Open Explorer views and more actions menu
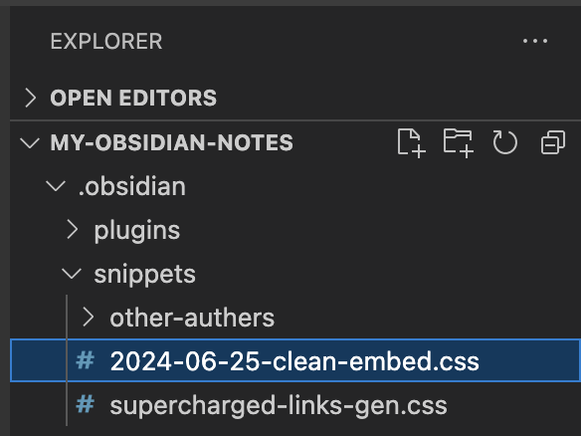The width and height of the screenshot is (581, 436). coord(535,41)
